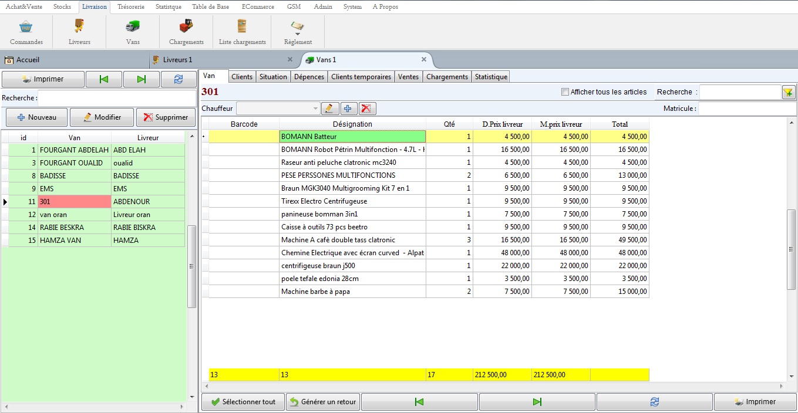Click the Supprimer button
The image size is (798, 413).
click(166, 117)
